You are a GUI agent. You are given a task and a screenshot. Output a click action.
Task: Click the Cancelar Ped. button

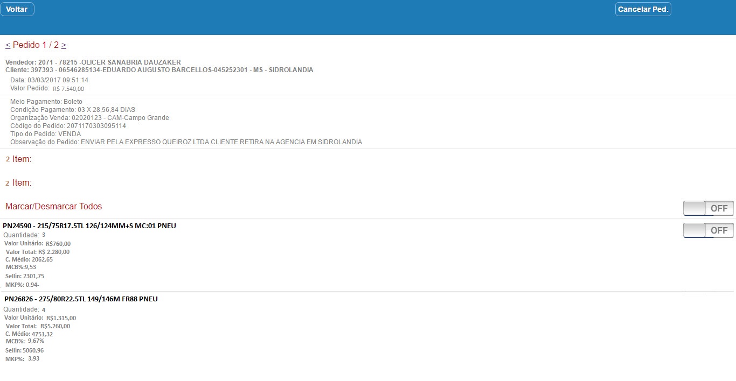click(643, 9)
